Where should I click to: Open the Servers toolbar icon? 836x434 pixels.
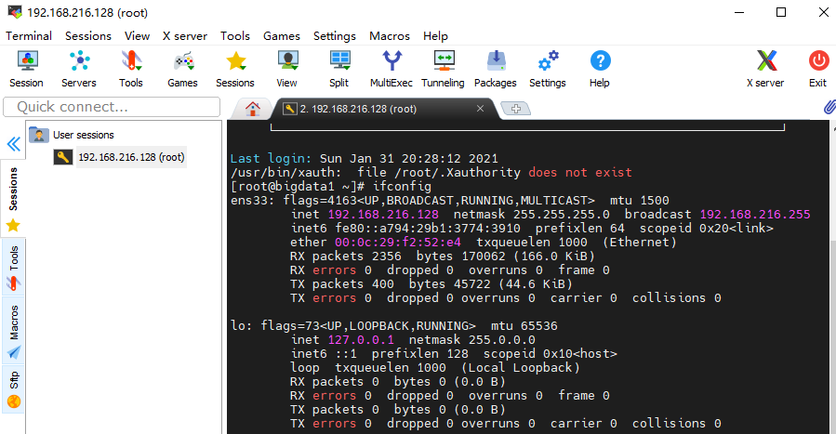pos(79,69)
